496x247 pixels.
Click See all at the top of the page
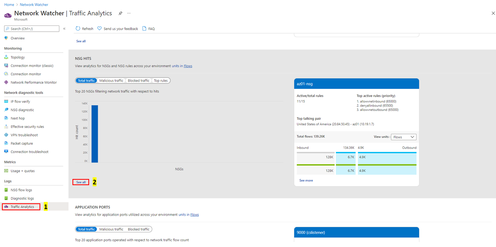[x=81, y=41]
